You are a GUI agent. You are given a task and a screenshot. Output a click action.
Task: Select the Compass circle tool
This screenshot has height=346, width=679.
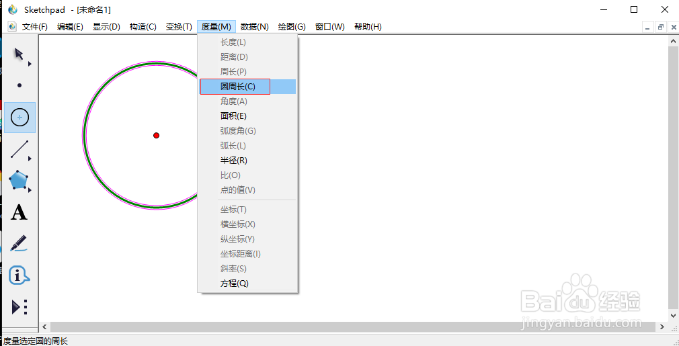pos(19,117)
